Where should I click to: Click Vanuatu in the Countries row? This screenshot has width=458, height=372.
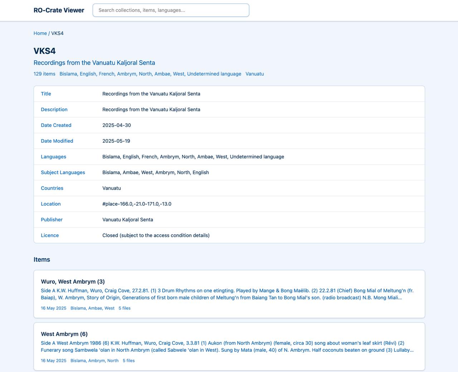coord(112,188)
